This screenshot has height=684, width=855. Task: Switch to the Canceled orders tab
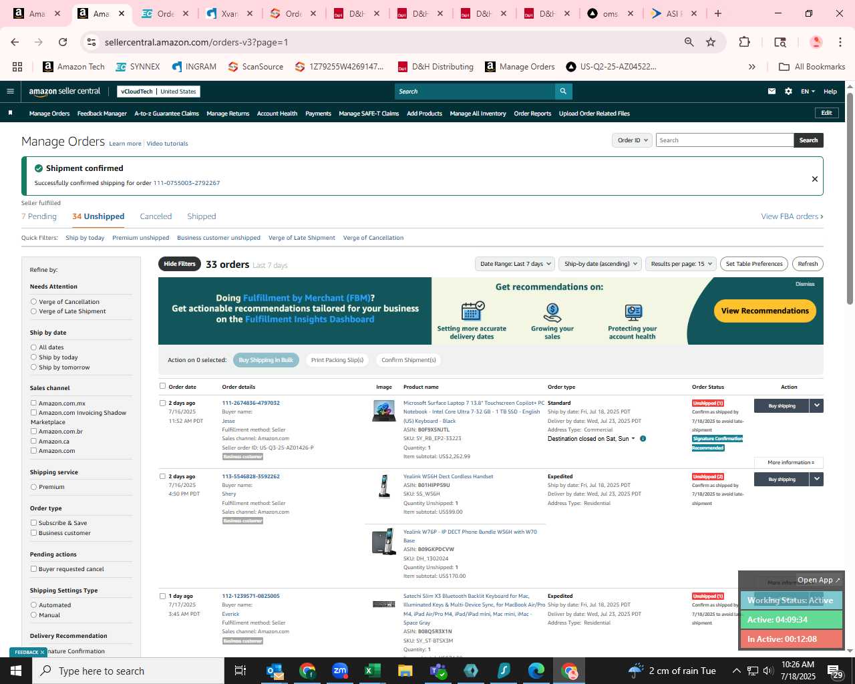(156, 216)
